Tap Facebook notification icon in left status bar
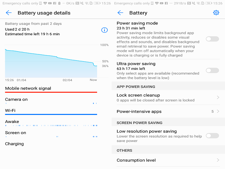This screenshot has width=225, height=169. [x=55, y=3]
